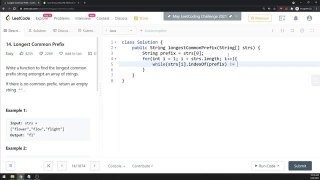Open the Explore menu item
The height and width of the screenshot is (180, 320).
tap(42, 18)
